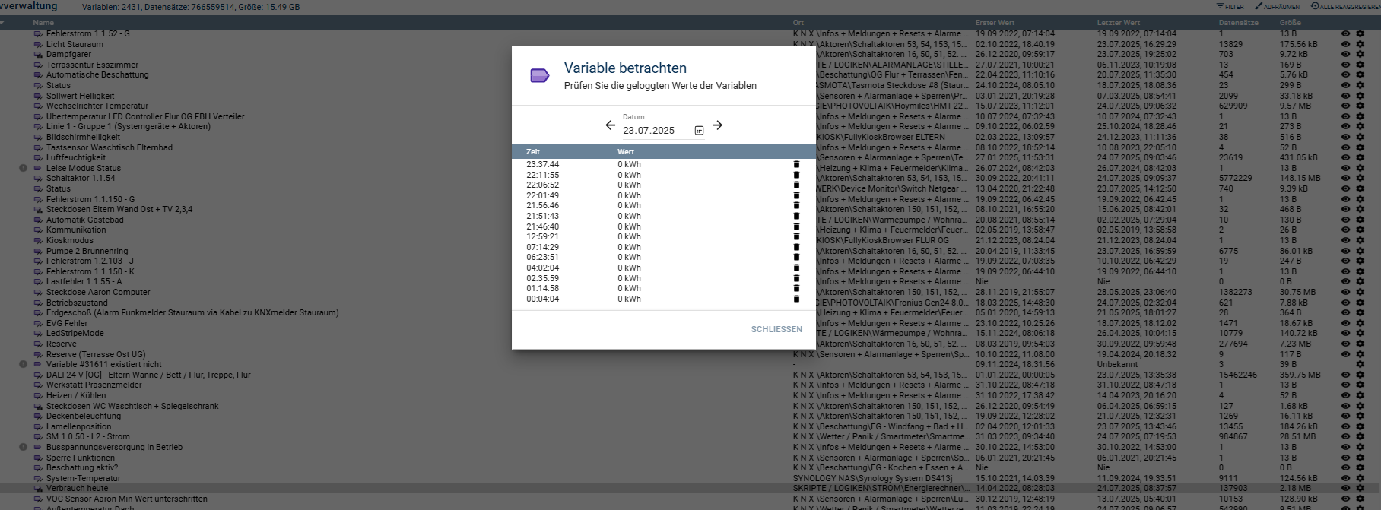The height and width of the screenshot is (510, 1381).
Task: Close dialog with Schliessen button
Action: (776, 329)
